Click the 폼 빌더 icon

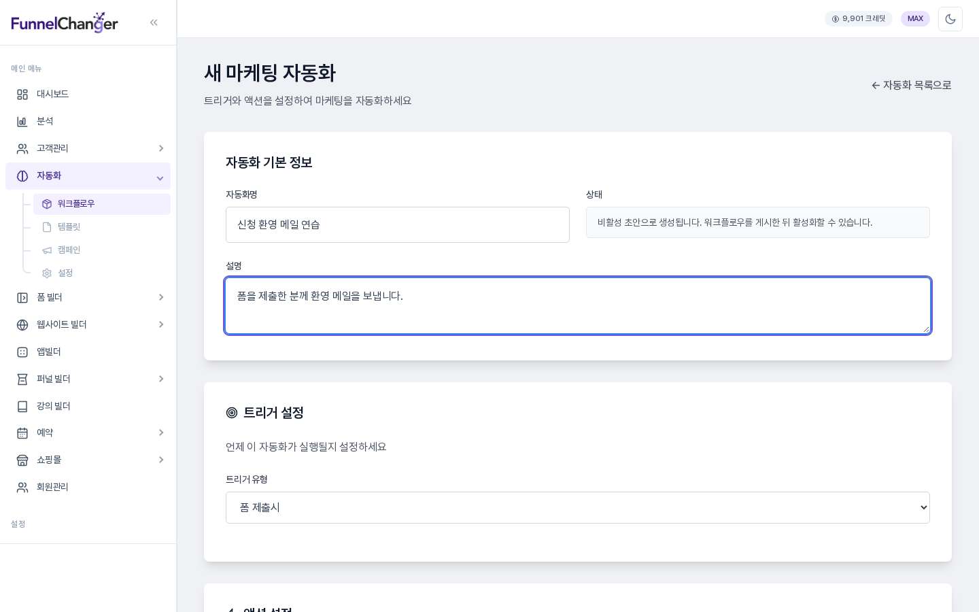22,298
